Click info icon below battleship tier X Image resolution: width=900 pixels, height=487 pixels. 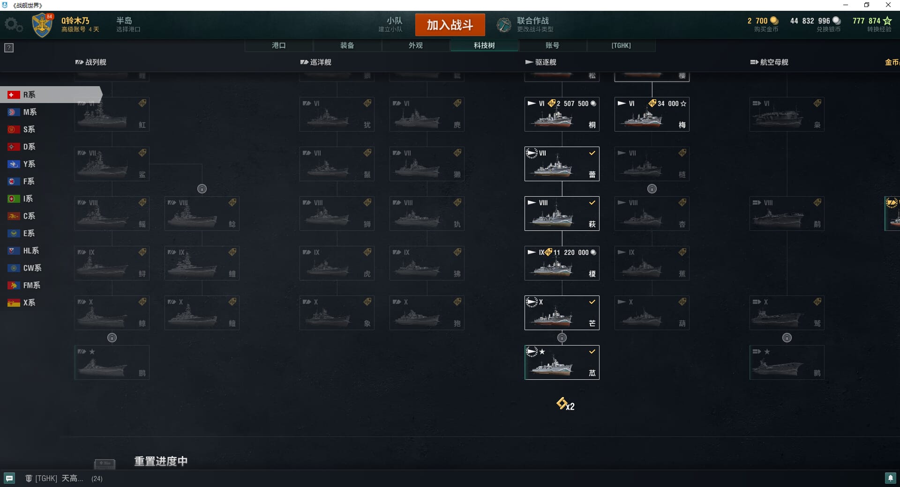pos(112,338)
